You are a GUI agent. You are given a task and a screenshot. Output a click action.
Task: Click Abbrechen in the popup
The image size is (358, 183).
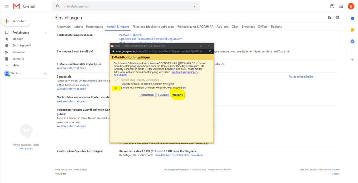[x=147, y=95]
